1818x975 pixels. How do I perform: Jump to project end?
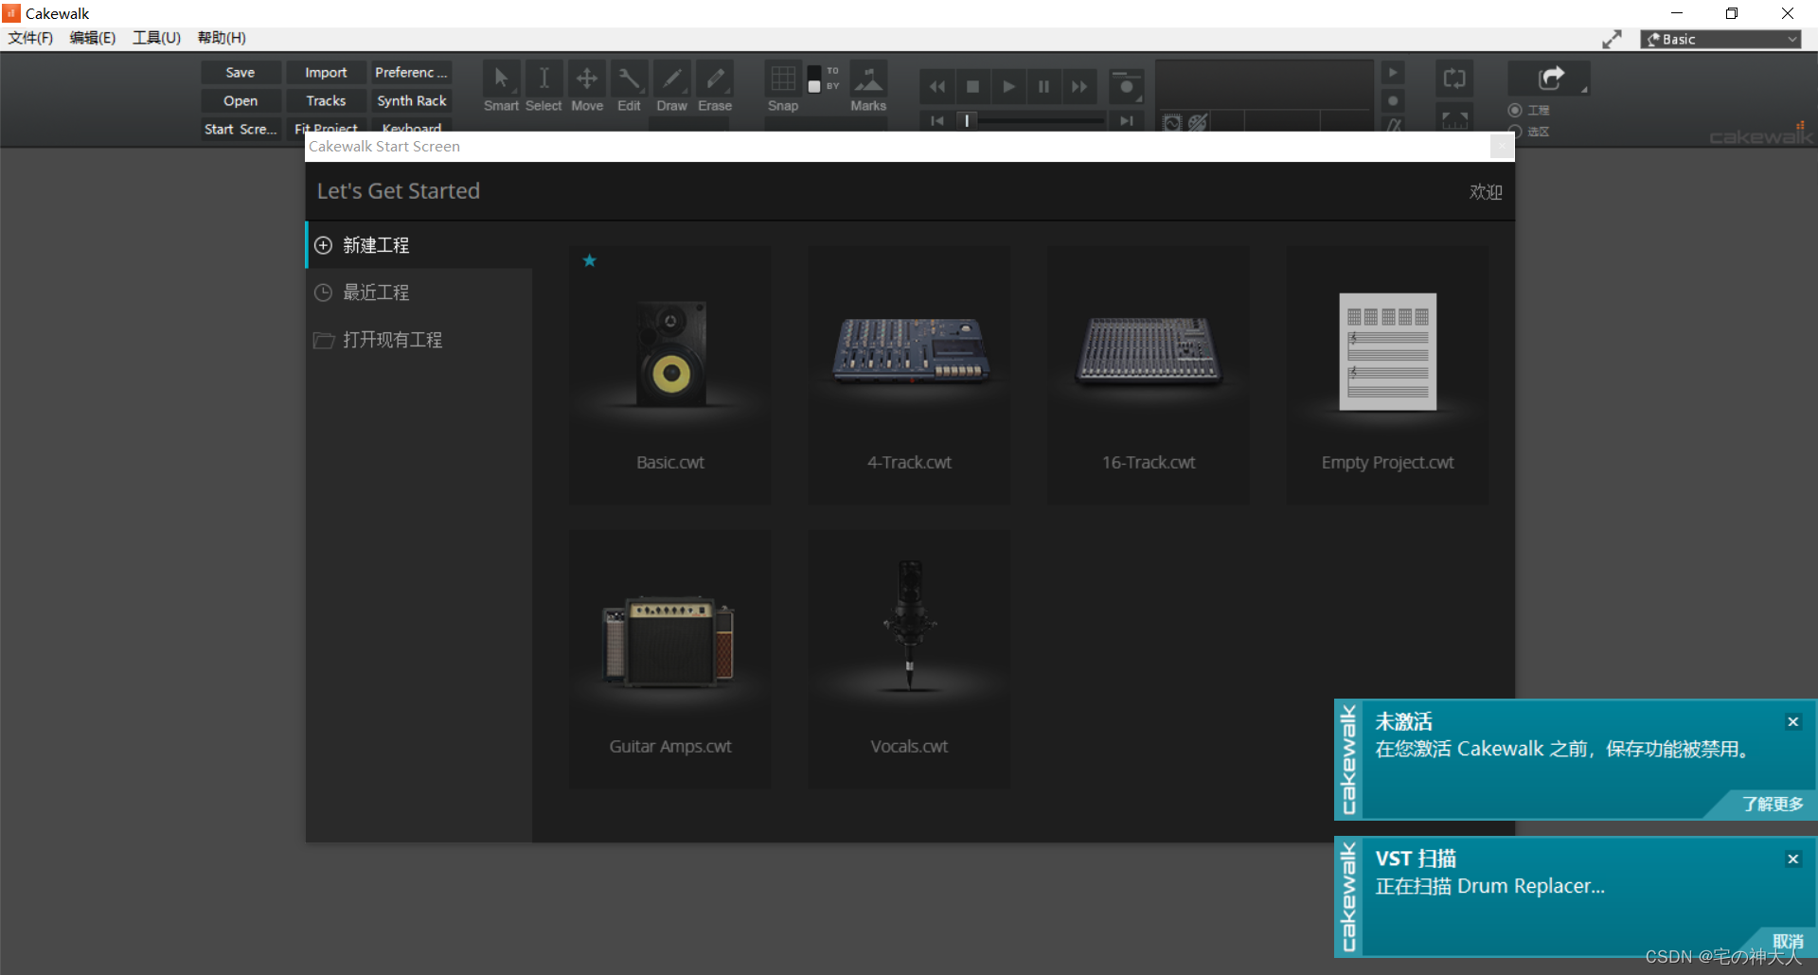[1127, 121]
